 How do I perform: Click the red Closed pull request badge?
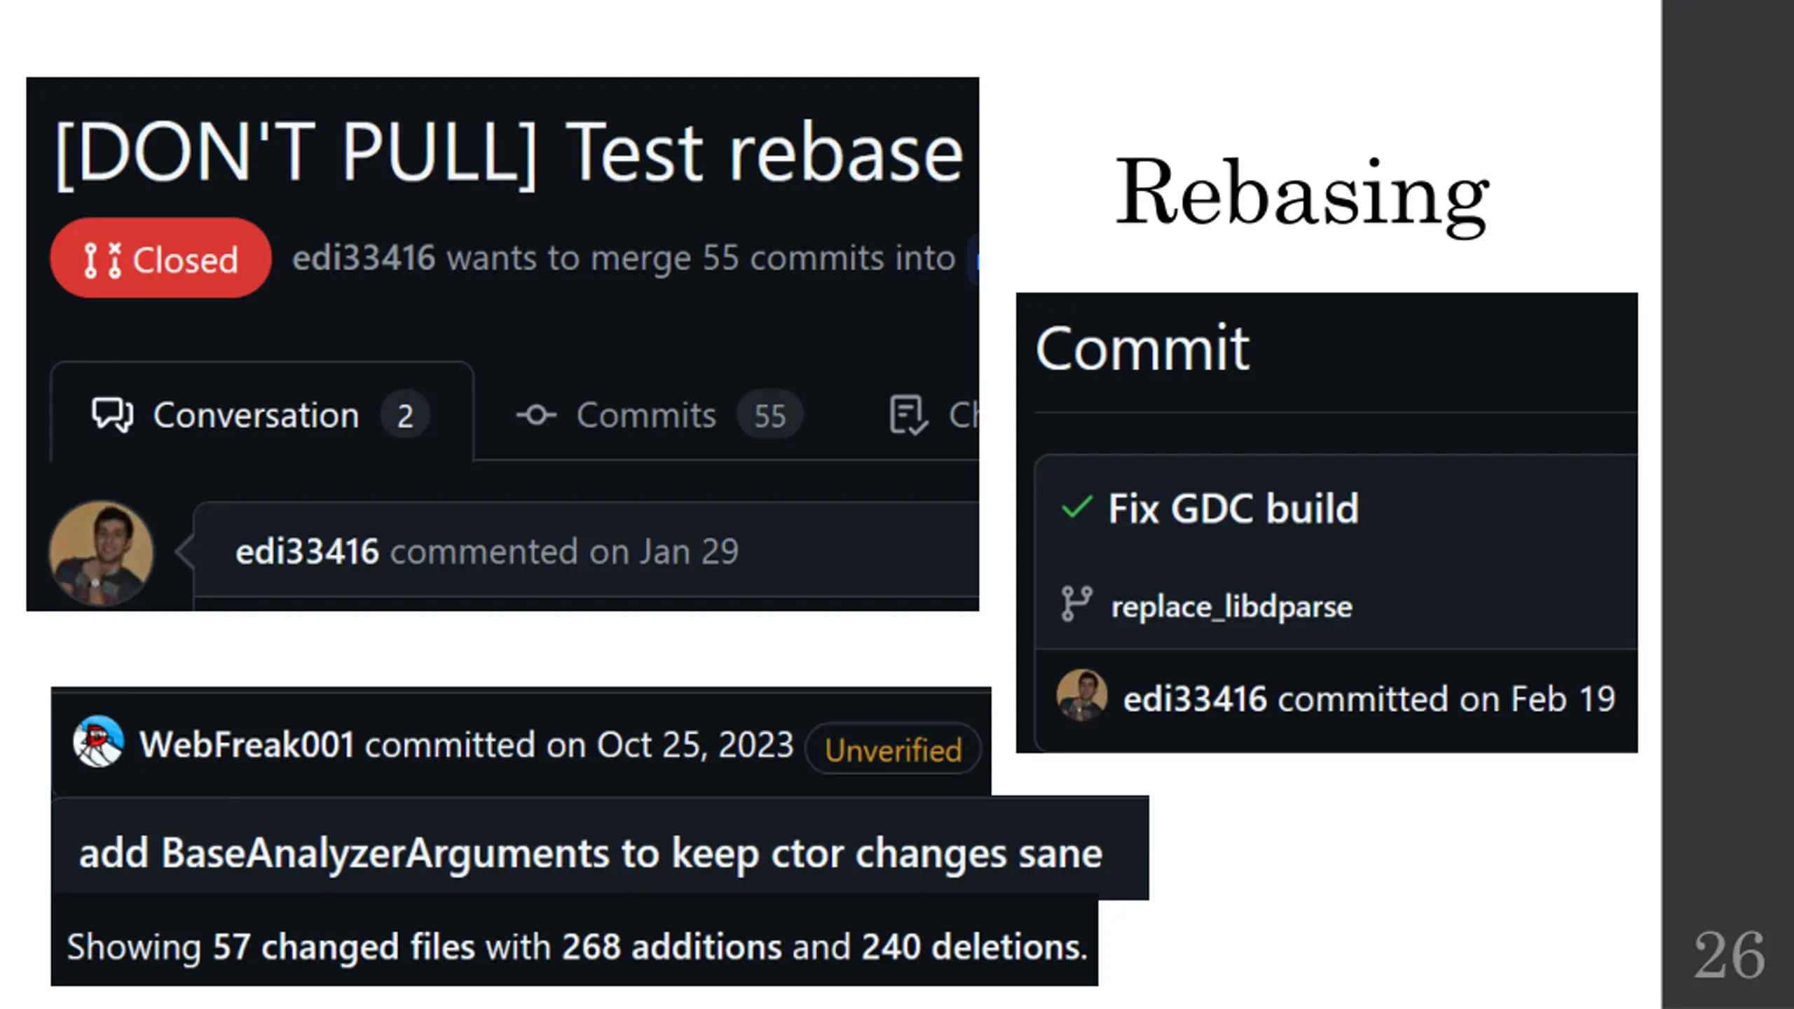coord(160,258)
